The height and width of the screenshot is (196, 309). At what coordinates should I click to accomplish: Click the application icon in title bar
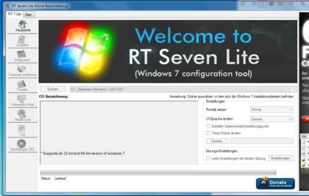click(x=8, y=6)
